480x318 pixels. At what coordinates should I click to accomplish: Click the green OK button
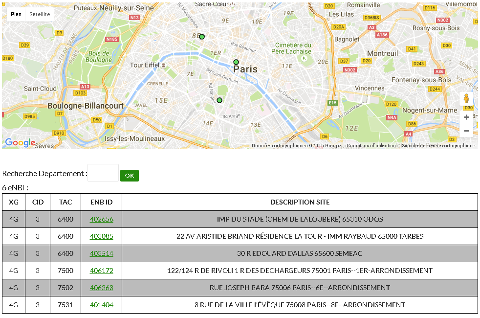point(129,176)
